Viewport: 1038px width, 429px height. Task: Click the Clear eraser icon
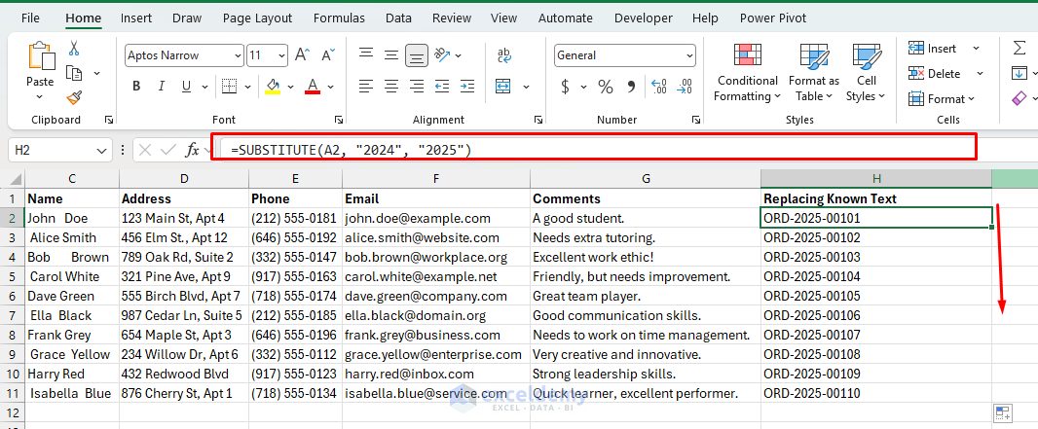[x=1019, y=98]
